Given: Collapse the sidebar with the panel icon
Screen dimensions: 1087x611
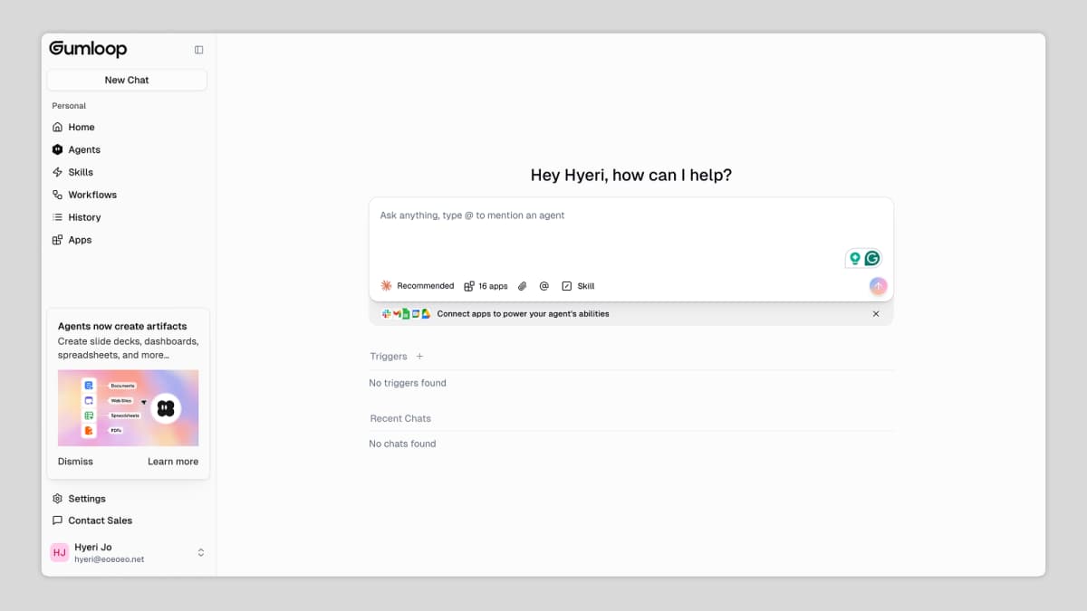Looking at the screenshot, I should (199, 50).
